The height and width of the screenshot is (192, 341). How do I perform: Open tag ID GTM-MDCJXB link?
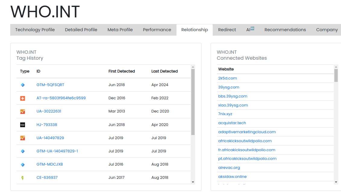coord(50,164)
